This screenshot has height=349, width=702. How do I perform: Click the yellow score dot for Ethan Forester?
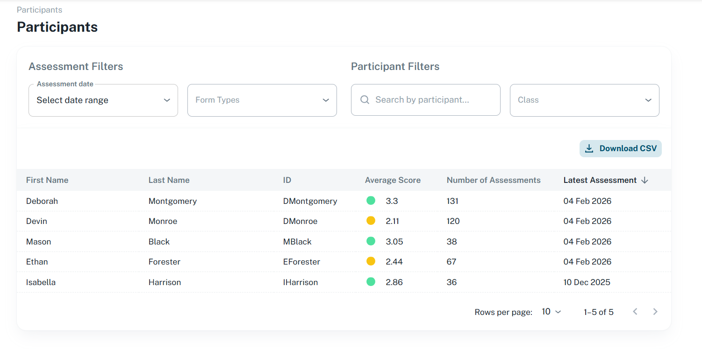371,261
